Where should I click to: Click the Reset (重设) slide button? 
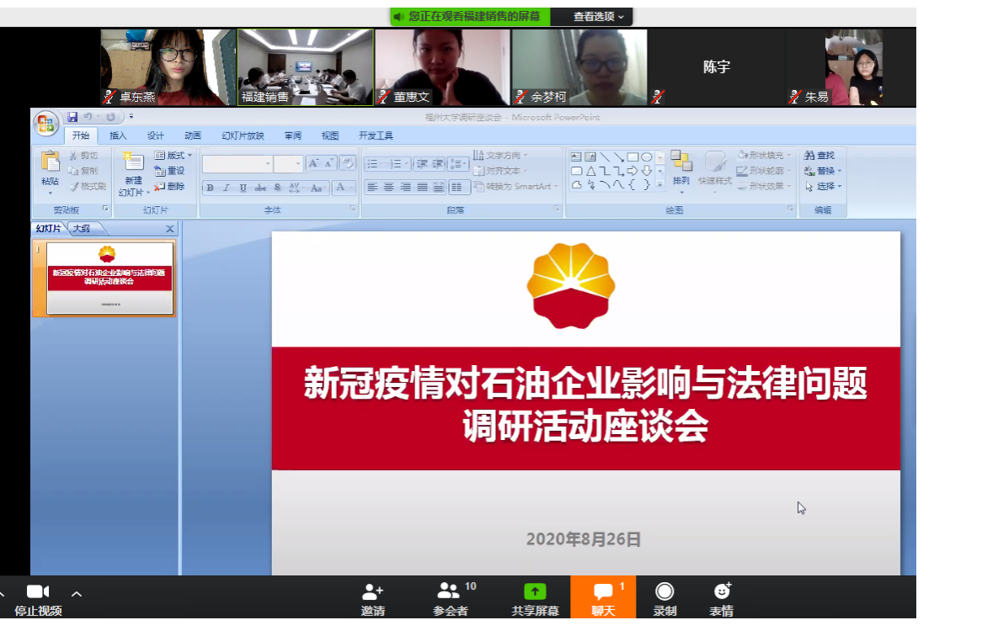[x=169, y=171]
